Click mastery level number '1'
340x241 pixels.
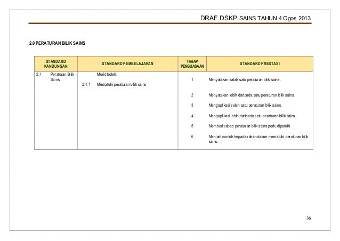[192, 79]
